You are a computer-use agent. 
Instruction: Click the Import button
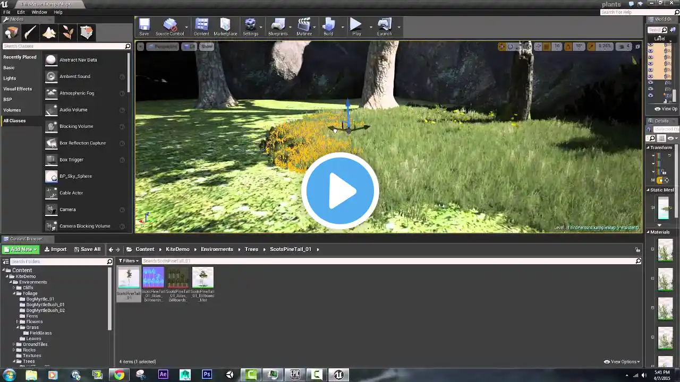[x=55, y=249]
